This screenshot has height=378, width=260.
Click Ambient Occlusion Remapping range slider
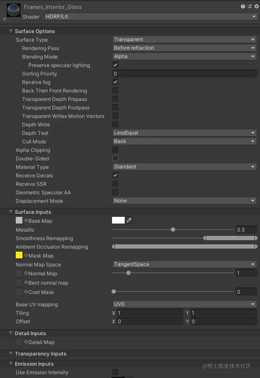185,246
